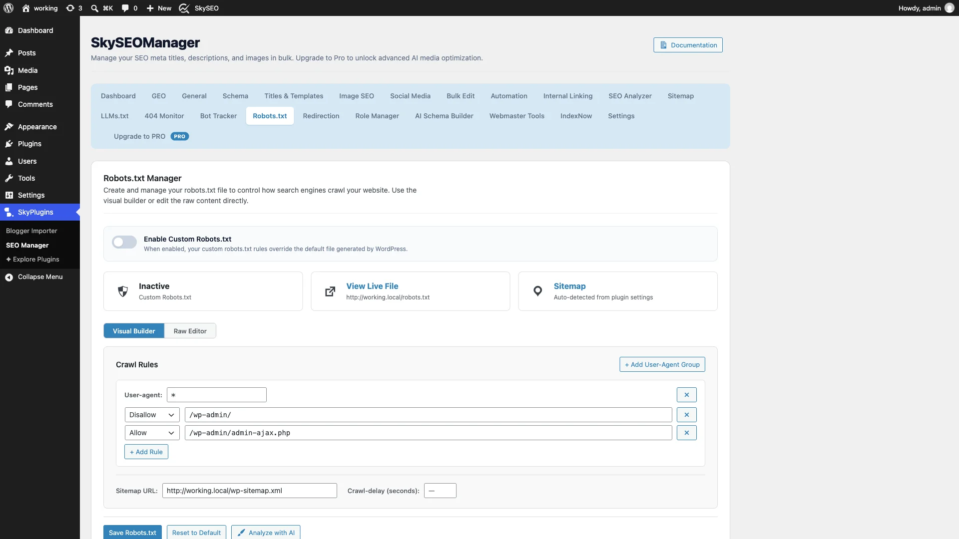This screenshot has height=539, width=959.
Task: Click the View Live File external icon
Action: (330, 291)
